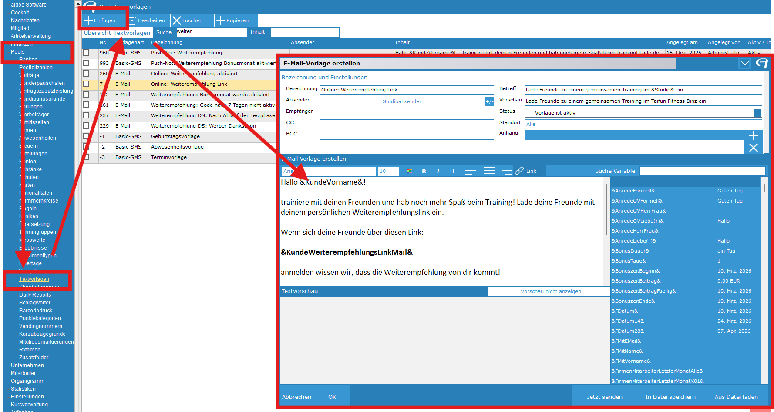This screenshot has width=774, height=412.
Task: Open the text color palette
Action: [x=409, y=171]
